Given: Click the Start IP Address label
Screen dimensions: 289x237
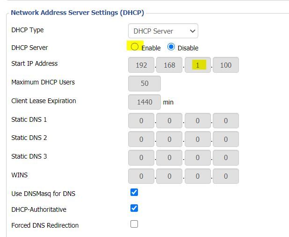Looking at the screenshot, I should point(35,63).
